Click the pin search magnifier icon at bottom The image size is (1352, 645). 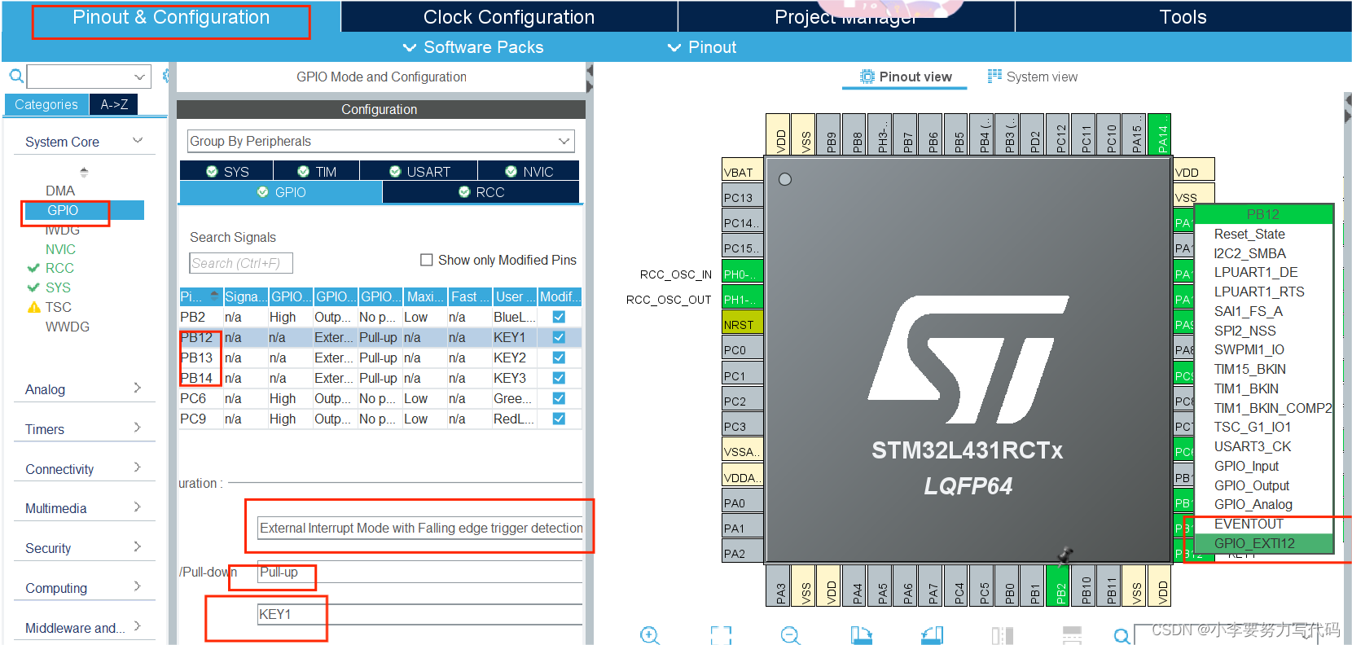coord(1122,636)
